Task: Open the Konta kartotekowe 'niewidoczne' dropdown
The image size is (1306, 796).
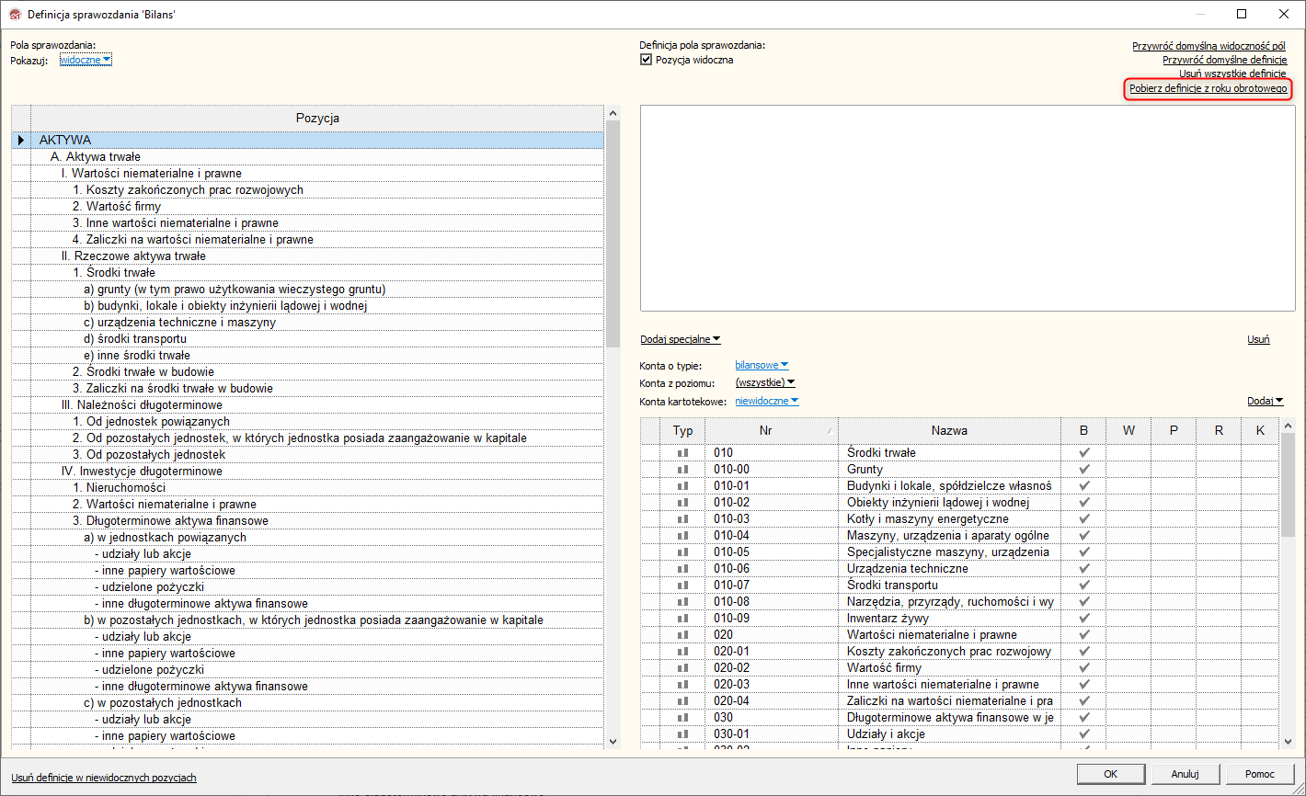Action: point(766,401)
